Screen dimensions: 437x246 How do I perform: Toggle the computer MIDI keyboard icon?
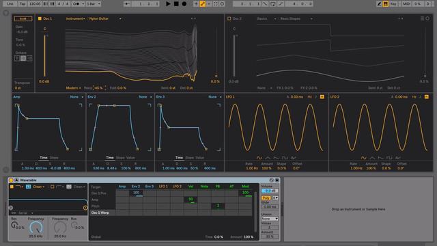click(x=386, y=4)
